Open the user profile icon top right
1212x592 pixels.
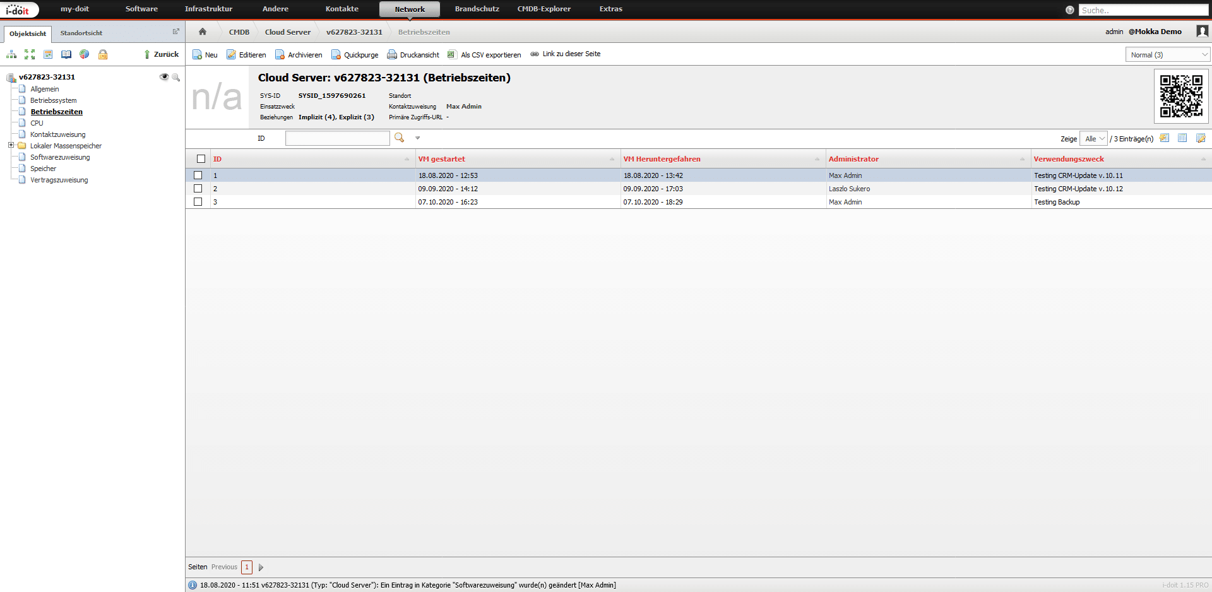1203,31
